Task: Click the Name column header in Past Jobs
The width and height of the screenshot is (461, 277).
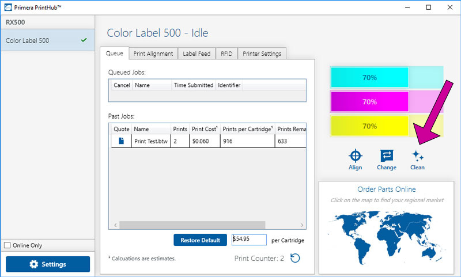Action: [x=151, y=129]
